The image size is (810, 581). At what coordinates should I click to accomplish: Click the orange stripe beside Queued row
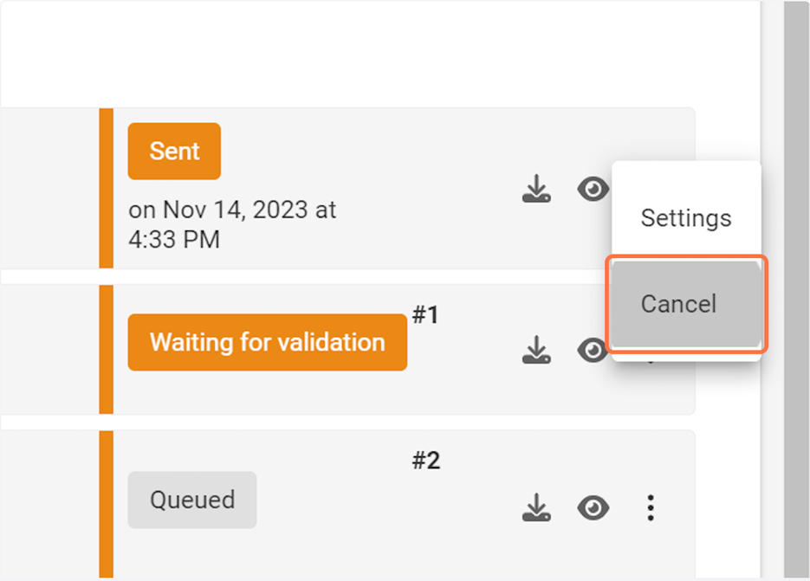[107, 504]
